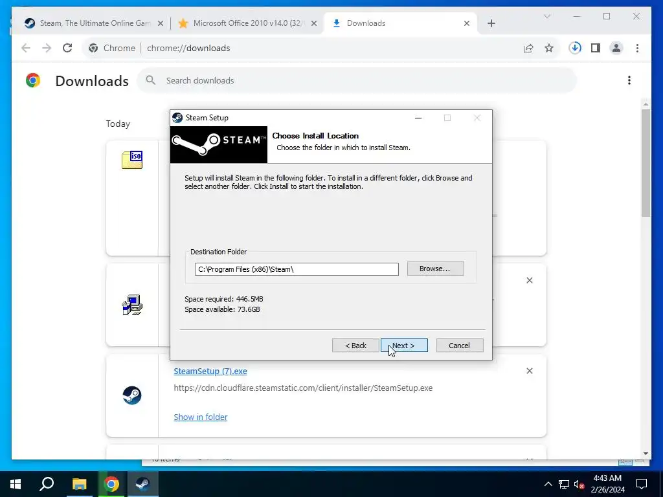The image size is (663, 497).
Task: Minimize the Steam Setup dialog
Action: [x=418, y=118]
